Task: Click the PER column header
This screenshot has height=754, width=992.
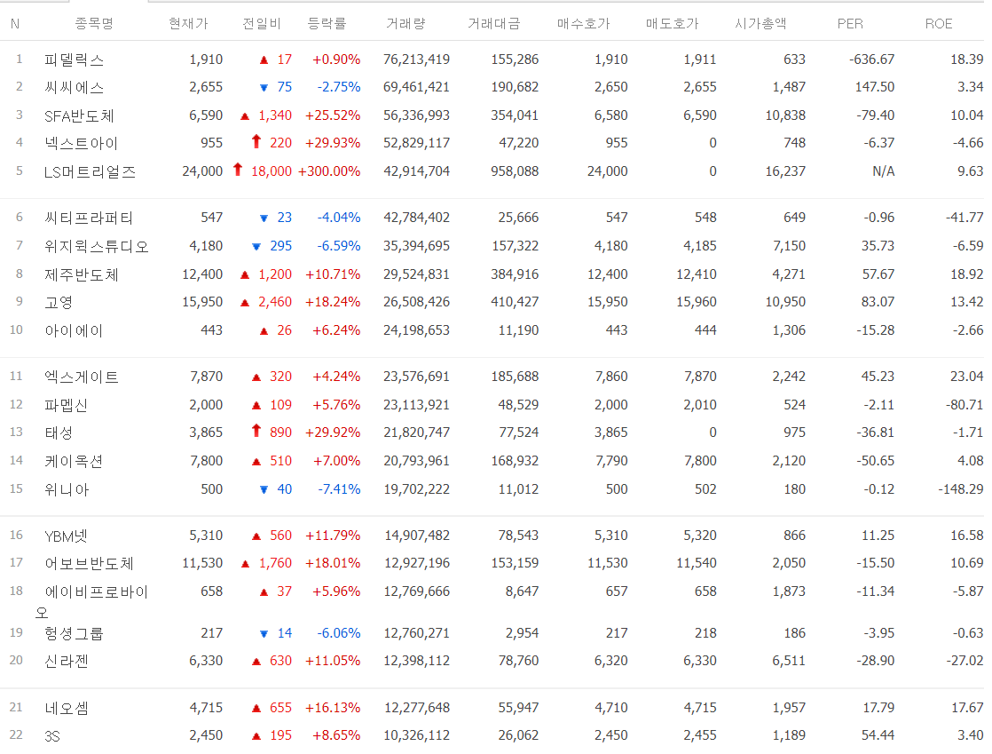Action: (850, 24)
